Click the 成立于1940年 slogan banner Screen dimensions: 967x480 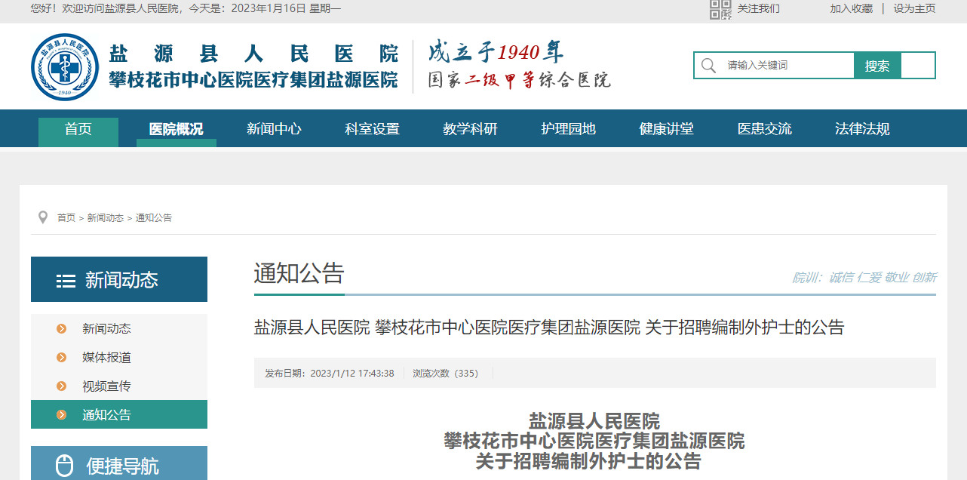coord(496,52)
